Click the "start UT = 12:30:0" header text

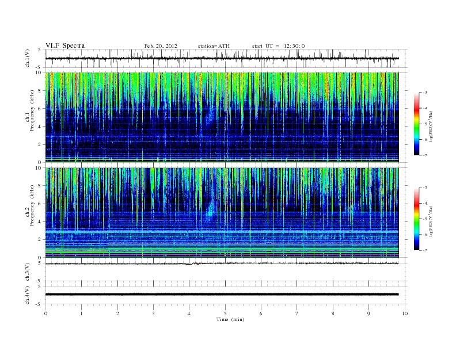coord(278,46)
